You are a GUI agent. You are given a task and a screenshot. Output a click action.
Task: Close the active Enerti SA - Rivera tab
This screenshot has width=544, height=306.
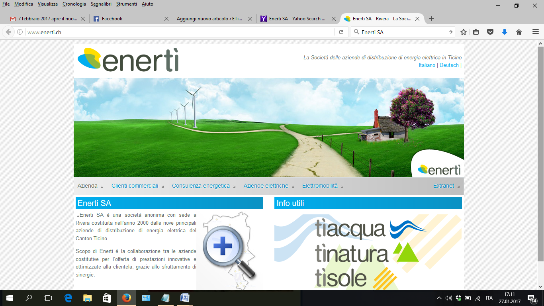click(x=417, y=19)
